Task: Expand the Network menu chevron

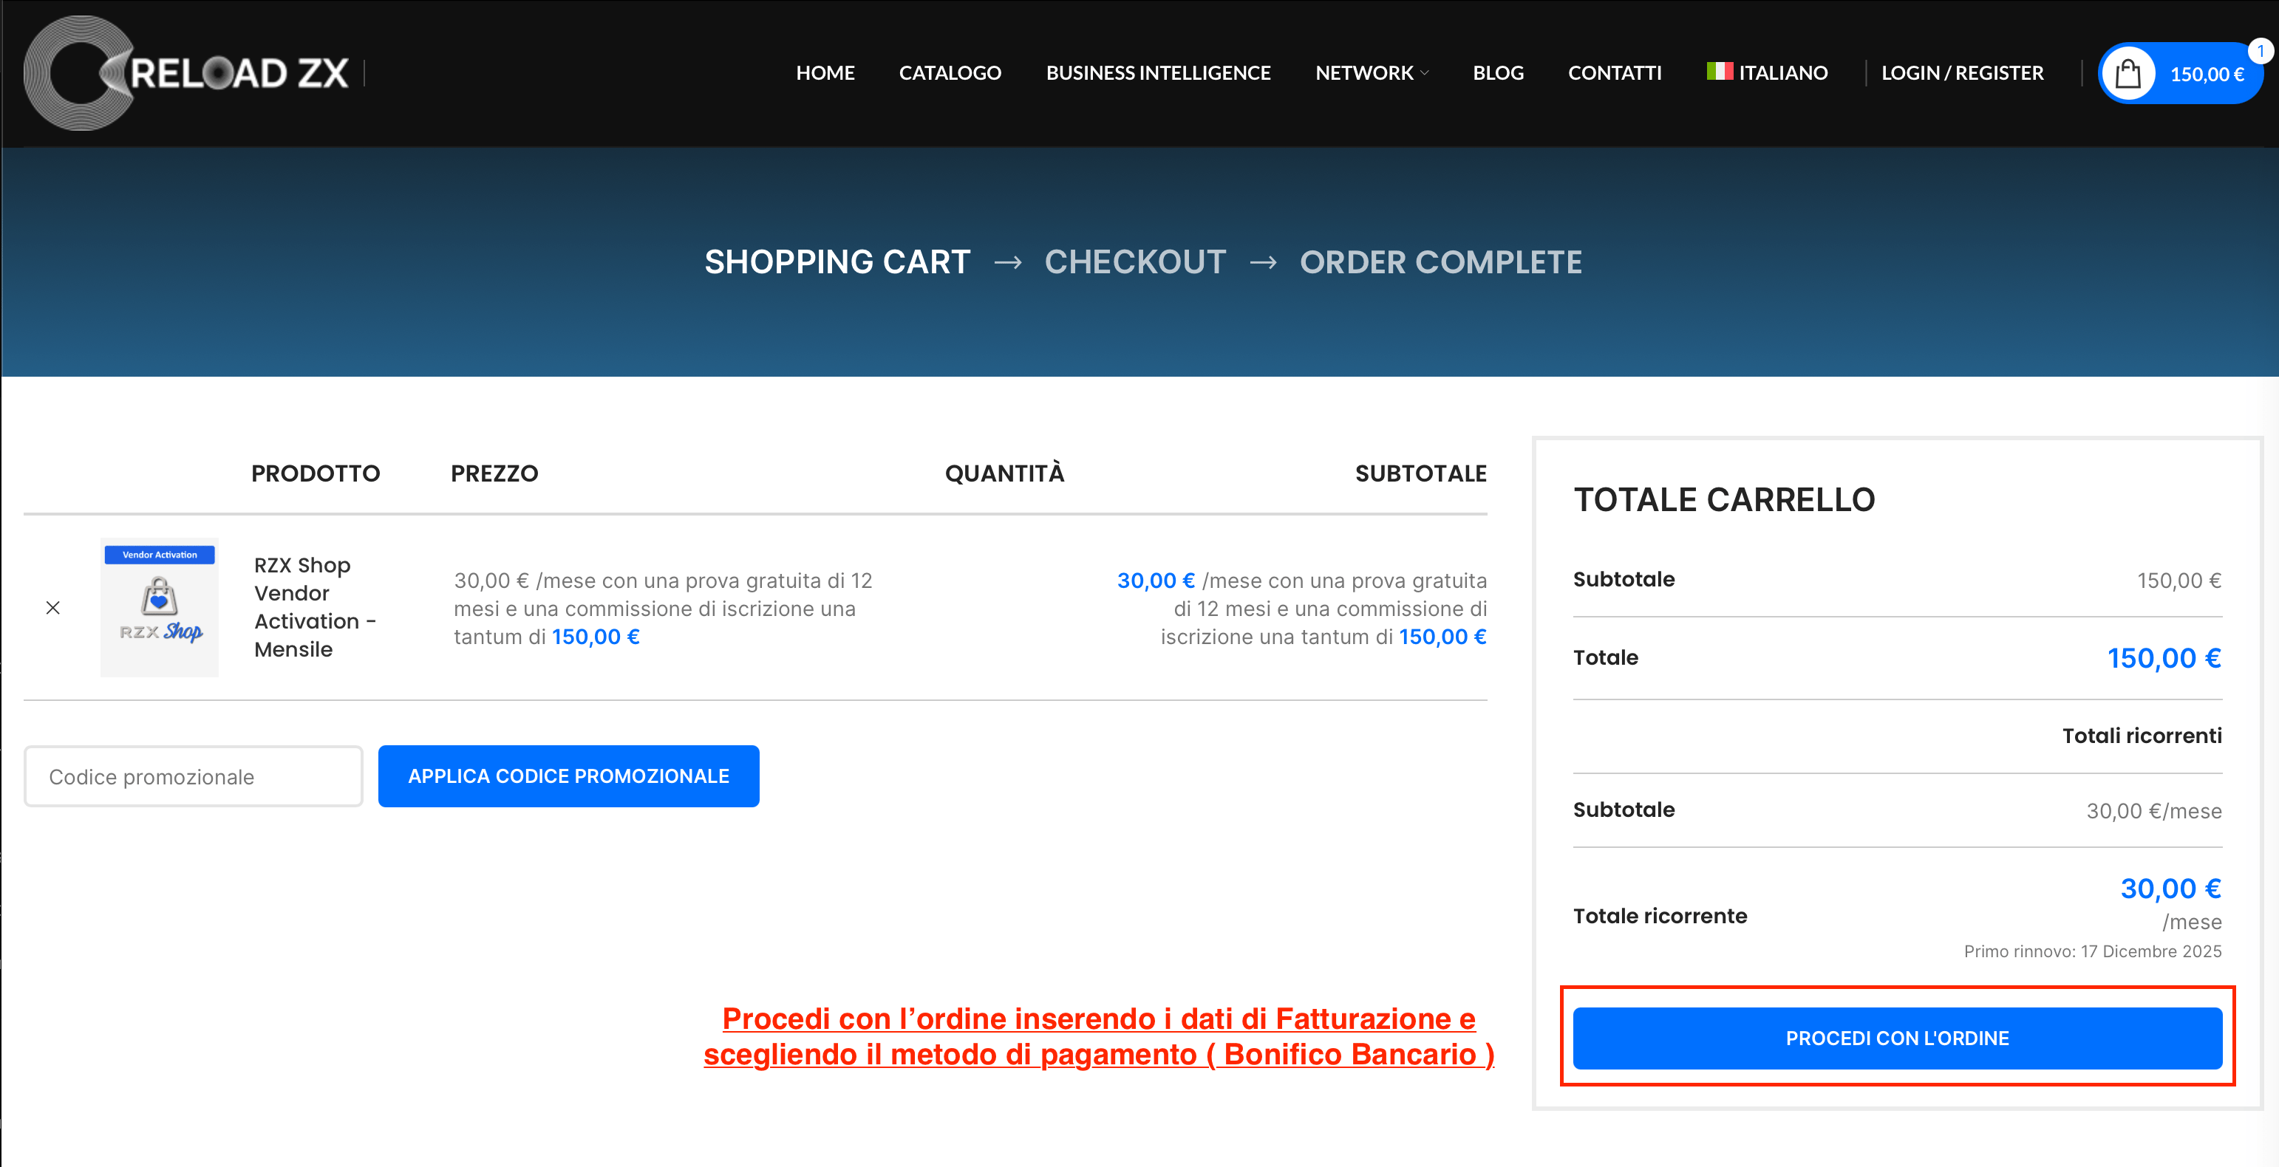Action: [x=1425, y=73]
